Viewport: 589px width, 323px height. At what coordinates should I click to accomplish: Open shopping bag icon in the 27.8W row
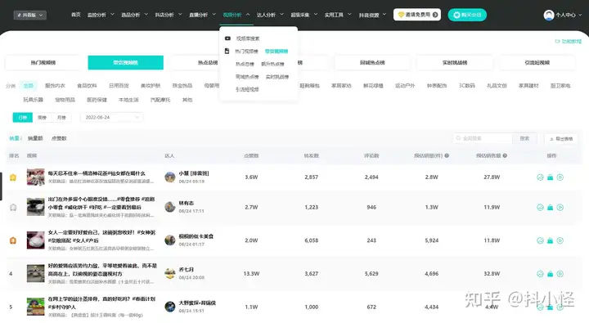[550, 177]
